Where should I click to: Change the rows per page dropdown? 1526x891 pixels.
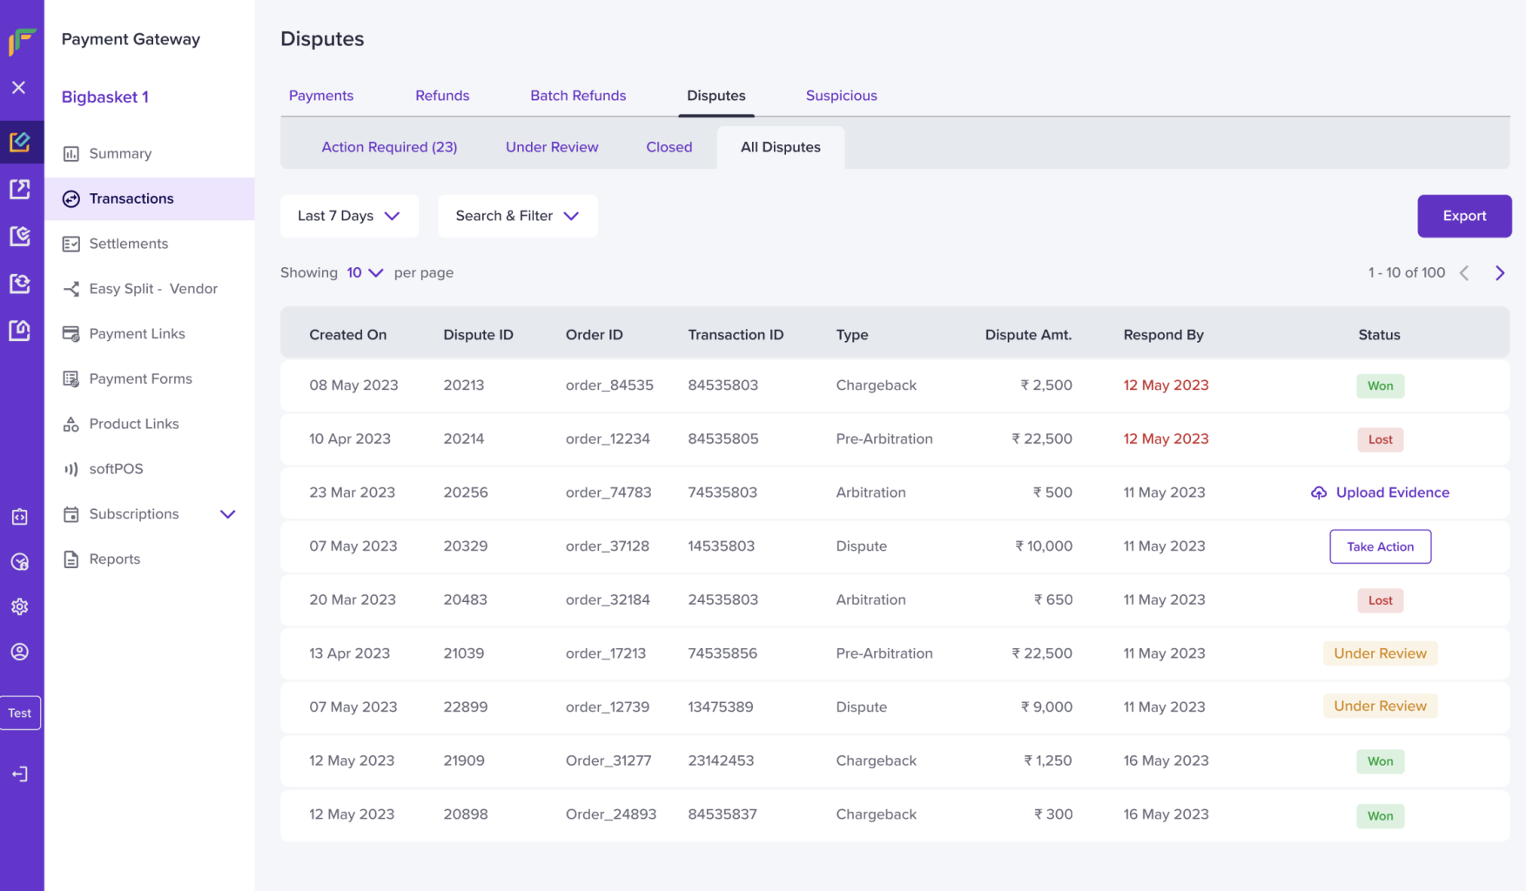(365, 272)
